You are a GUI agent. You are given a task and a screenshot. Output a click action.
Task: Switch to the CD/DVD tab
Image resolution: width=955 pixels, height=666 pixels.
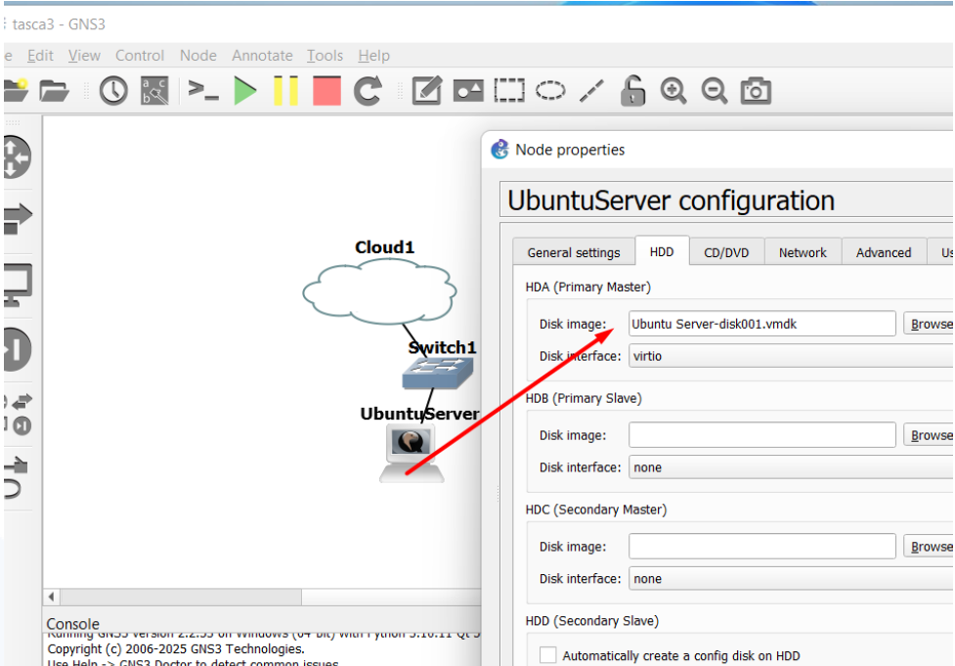click(x=726, y=252)
